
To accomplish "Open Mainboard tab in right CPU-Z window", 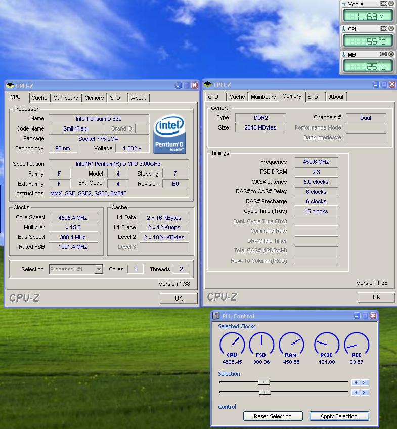I will (263, 97).
